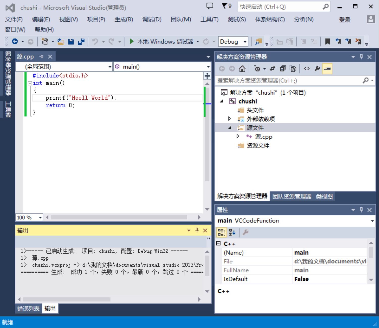The image size is (379, 328).
Task: Toggle auto-hide pin on Solution Explorer panel
Action: click(361, 57)
